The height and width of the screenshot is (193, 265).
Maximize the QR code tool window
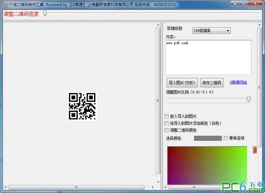point(243,4)
